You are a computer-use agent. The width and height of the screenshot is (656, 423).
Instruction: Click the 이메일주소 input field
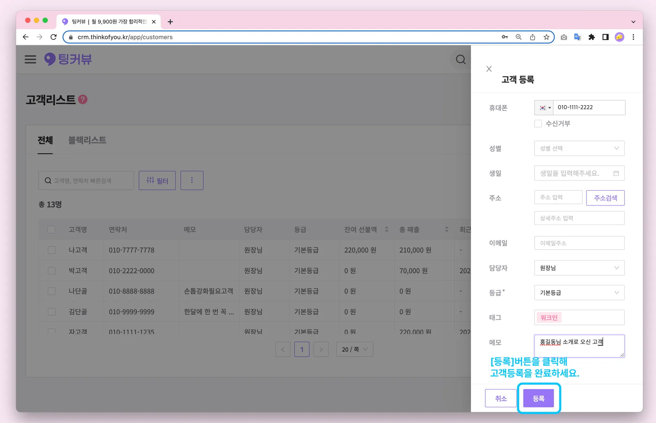579,243
